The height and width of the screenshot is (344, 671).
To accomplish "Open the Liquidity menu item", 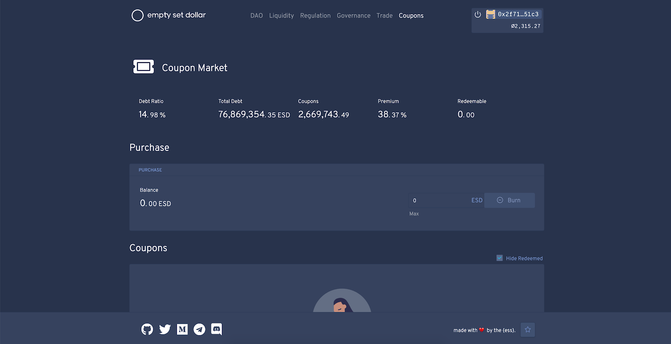I will (x=281, y=16).
